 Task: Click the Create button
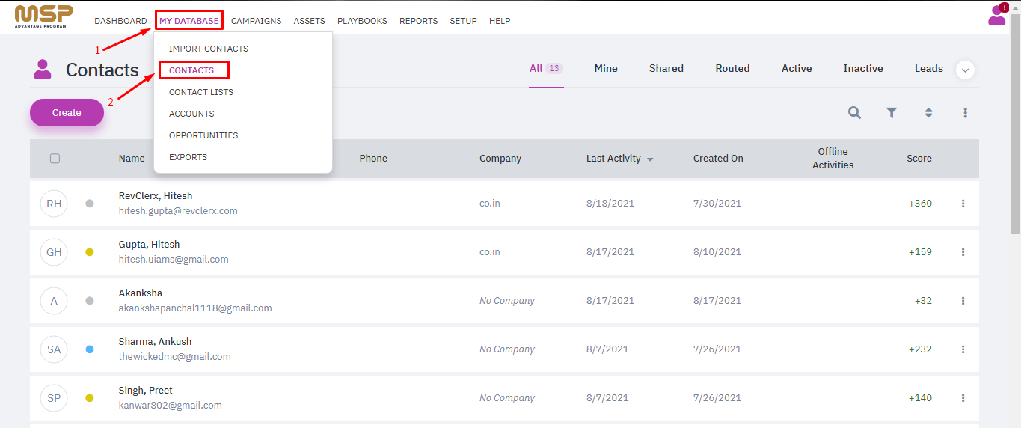67,113
